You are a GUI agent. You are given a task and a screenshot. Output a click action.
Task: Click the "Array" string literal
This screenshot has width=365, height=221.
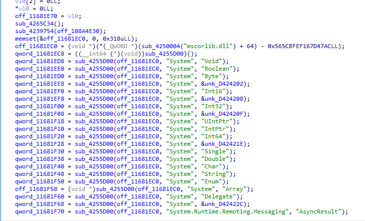click(x=234, y=189)
